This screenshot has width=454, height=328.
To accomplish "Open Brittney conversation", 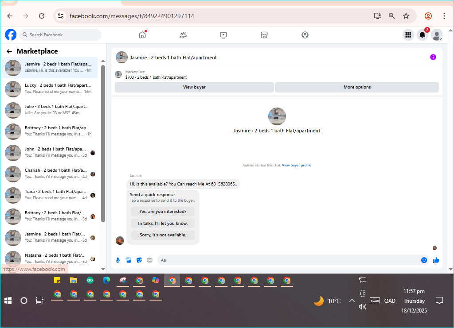I will [50, 131].
